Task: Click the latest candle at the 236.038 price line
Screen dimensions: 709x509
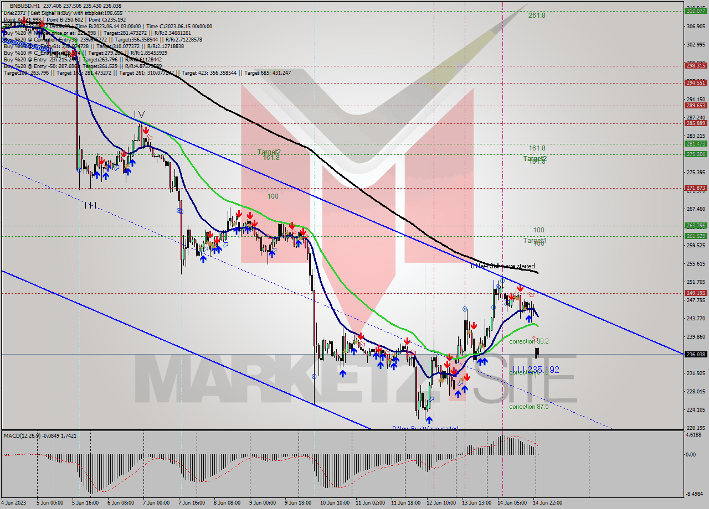Action: 537,352
